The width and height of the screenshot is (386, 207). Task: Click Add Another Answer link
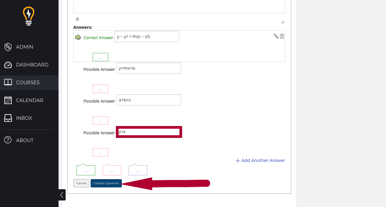(x=260, y=160)
